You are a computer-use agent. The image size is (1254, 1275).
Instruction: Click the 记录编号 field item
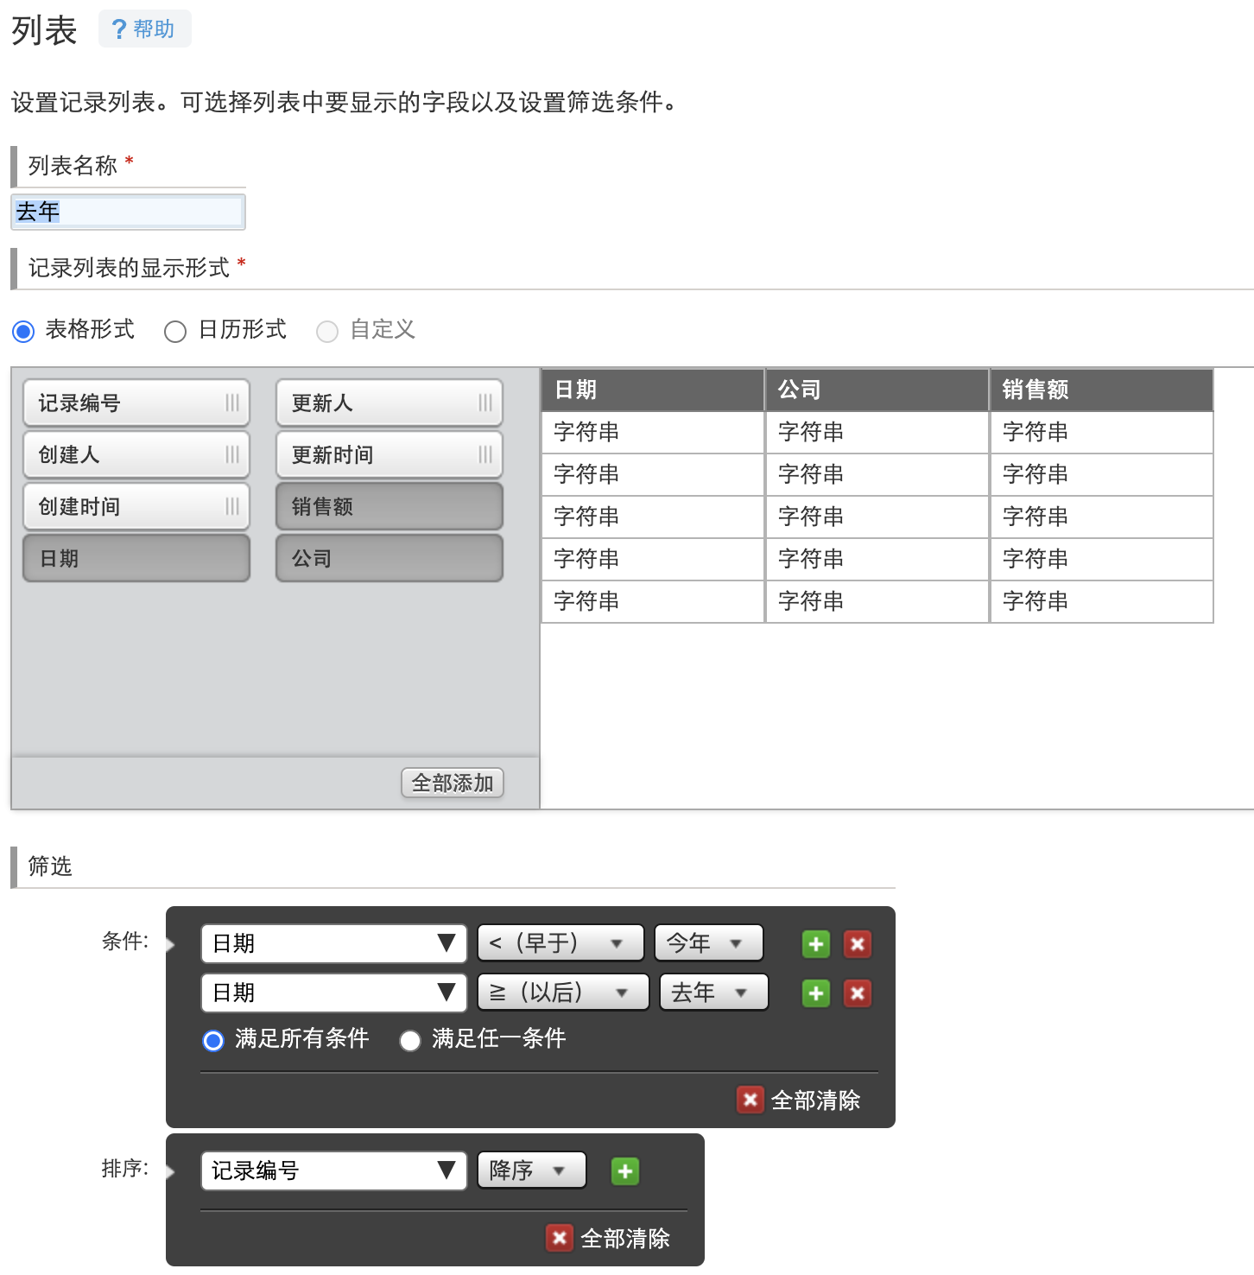click(x=136, y=403)
